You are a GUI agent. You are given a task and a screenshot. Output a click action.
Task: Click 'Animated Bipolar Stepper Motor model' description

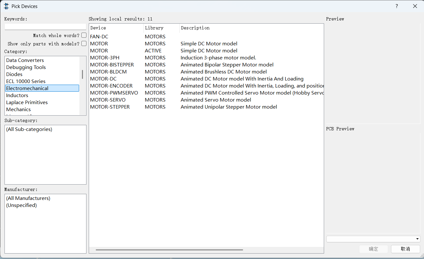tap(227, 65)
